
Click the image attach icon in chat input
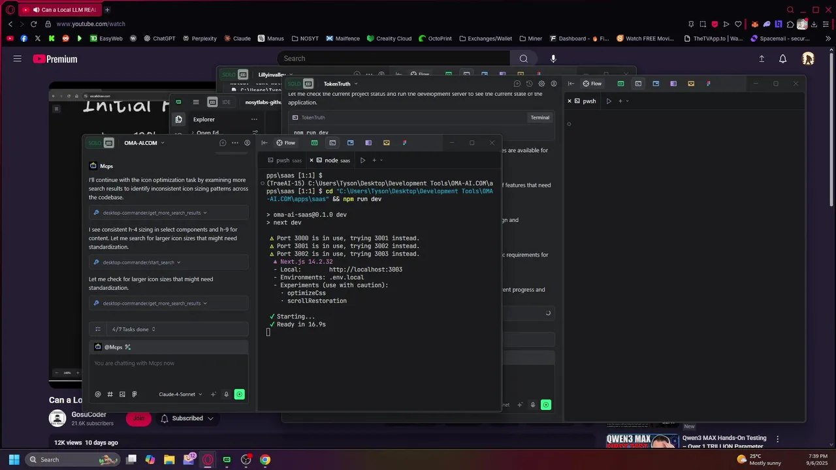(121, 394)
